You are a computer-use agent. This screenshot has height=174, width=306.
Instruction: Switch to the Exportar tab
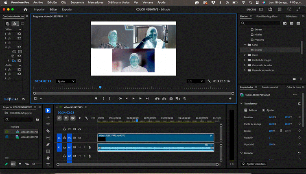pos(67,9)
